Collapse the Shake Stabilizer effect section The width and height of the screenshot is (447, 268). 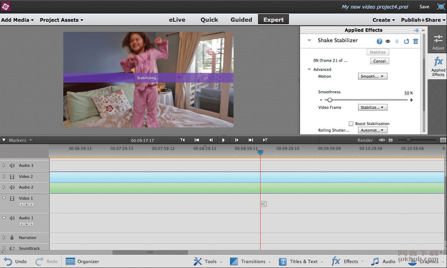(x=309, y=40)
